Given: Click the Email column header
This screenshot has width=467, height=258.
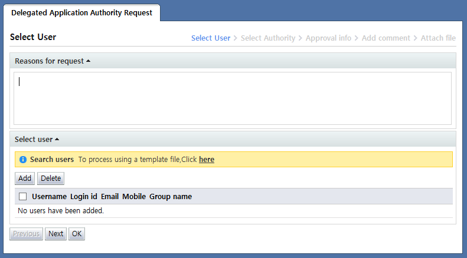Looking at the screenshot, I should pos(110,196).
